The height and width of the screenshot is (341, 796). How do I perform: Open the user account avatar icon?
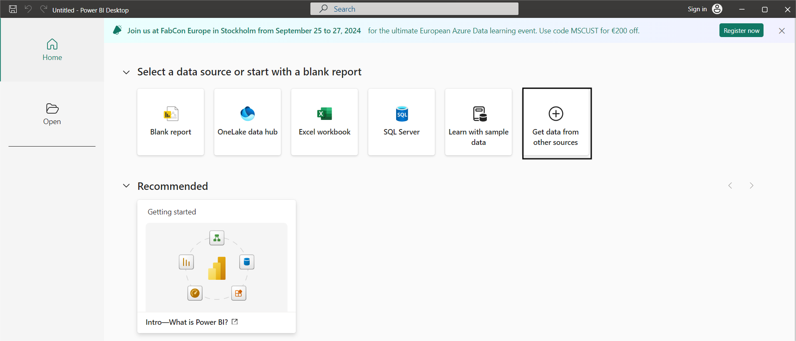717,9
